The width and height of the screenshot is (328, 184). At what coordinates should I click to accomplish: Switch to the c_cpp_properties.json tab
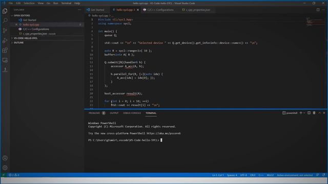click(x=198, y=10)
